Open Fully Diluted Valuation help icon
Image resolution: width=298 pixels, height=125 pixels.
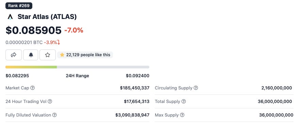tap(54, 115)
